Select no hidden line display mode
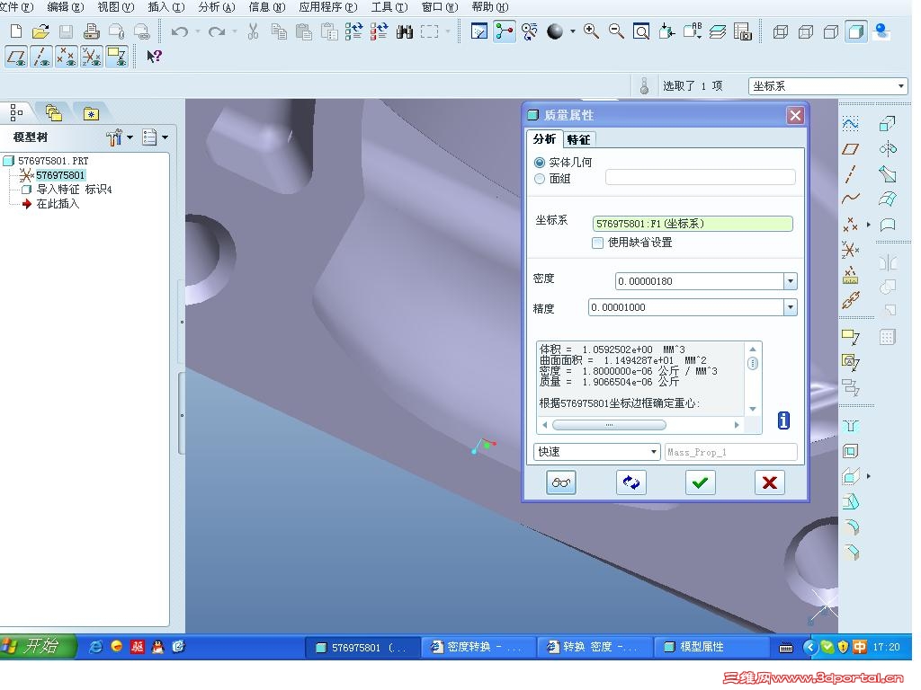921x690 pixels. click(830, 31)
